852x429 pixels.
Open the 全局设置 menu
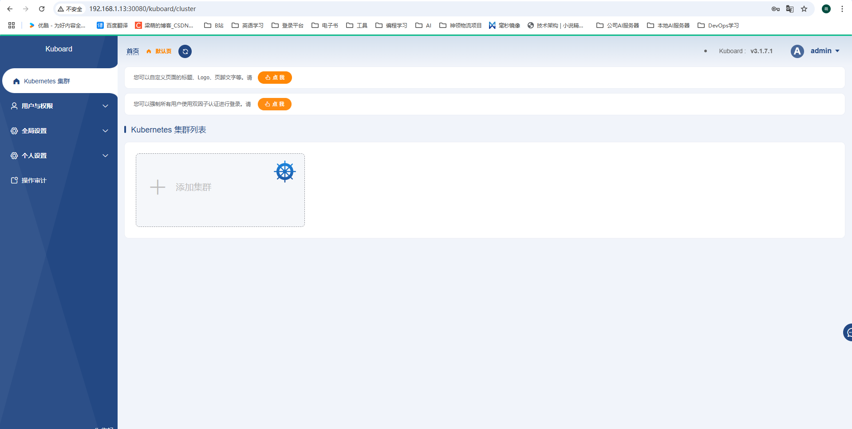tap(59, 131)
